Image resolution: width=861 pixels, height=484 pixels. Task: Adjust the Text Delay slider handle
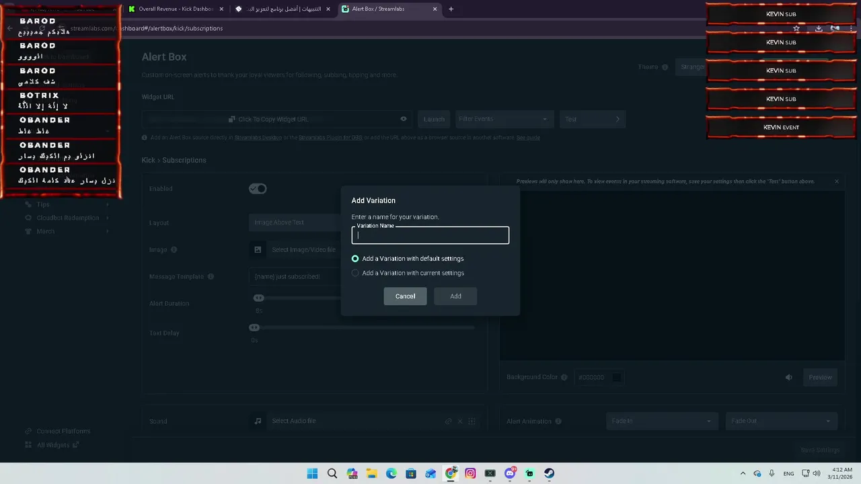coord(254,327)
